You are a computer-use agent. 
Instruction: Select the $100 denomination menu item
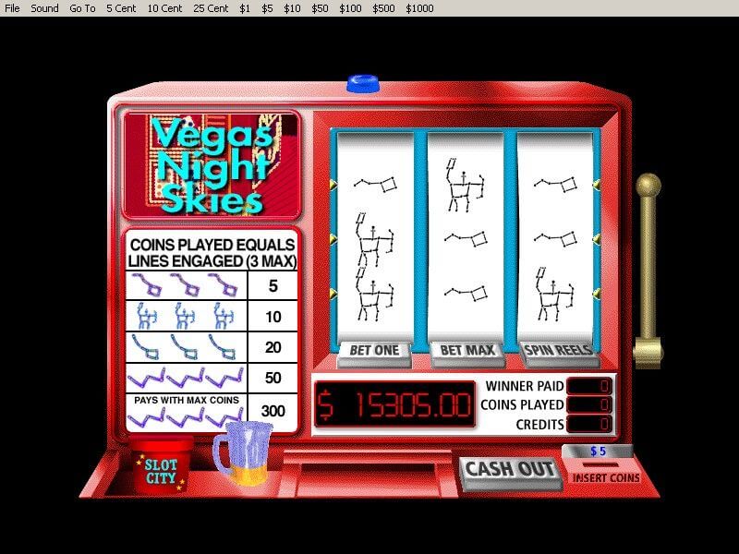(x=350, y=8)
